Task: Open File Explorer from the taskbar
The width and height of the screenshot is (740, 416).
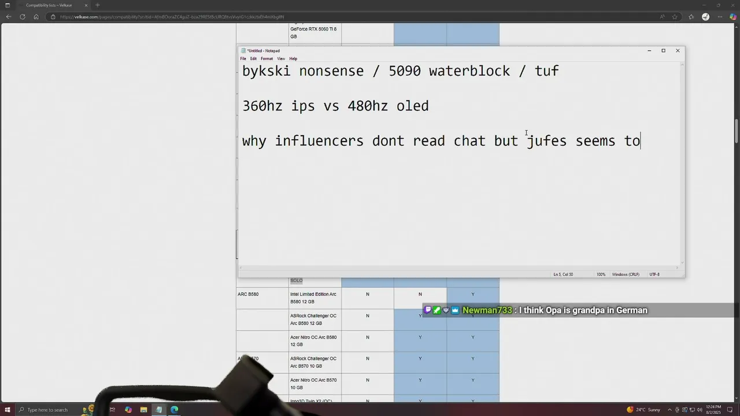Action: point(143,410)
